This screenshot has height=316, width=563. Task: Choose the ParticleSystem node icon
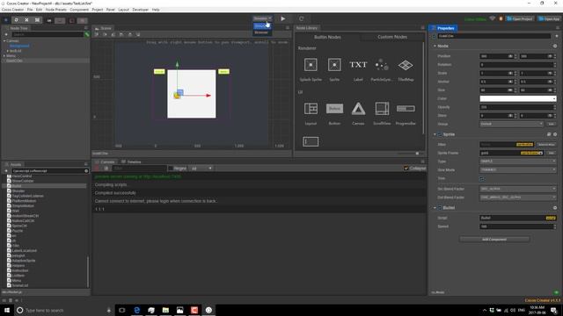click(x=382, y=65)
